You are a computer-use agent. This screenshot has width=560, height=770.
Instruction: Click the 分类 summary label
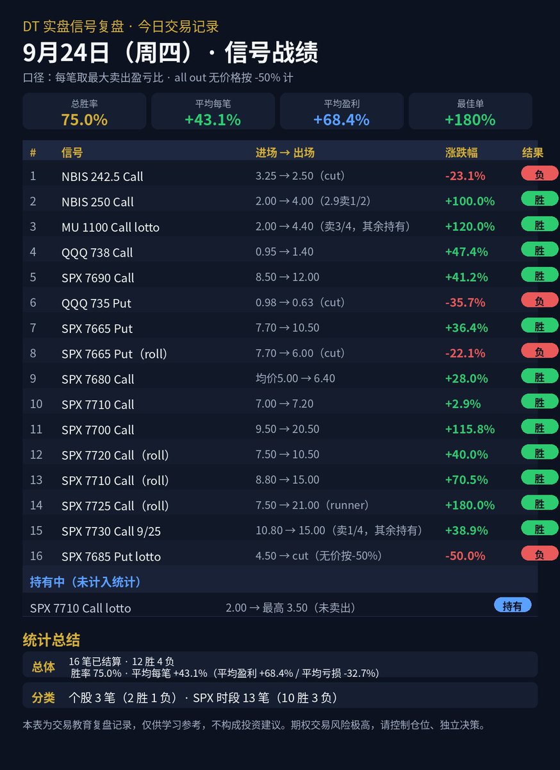pyautogui.click(x=43, y=697)
